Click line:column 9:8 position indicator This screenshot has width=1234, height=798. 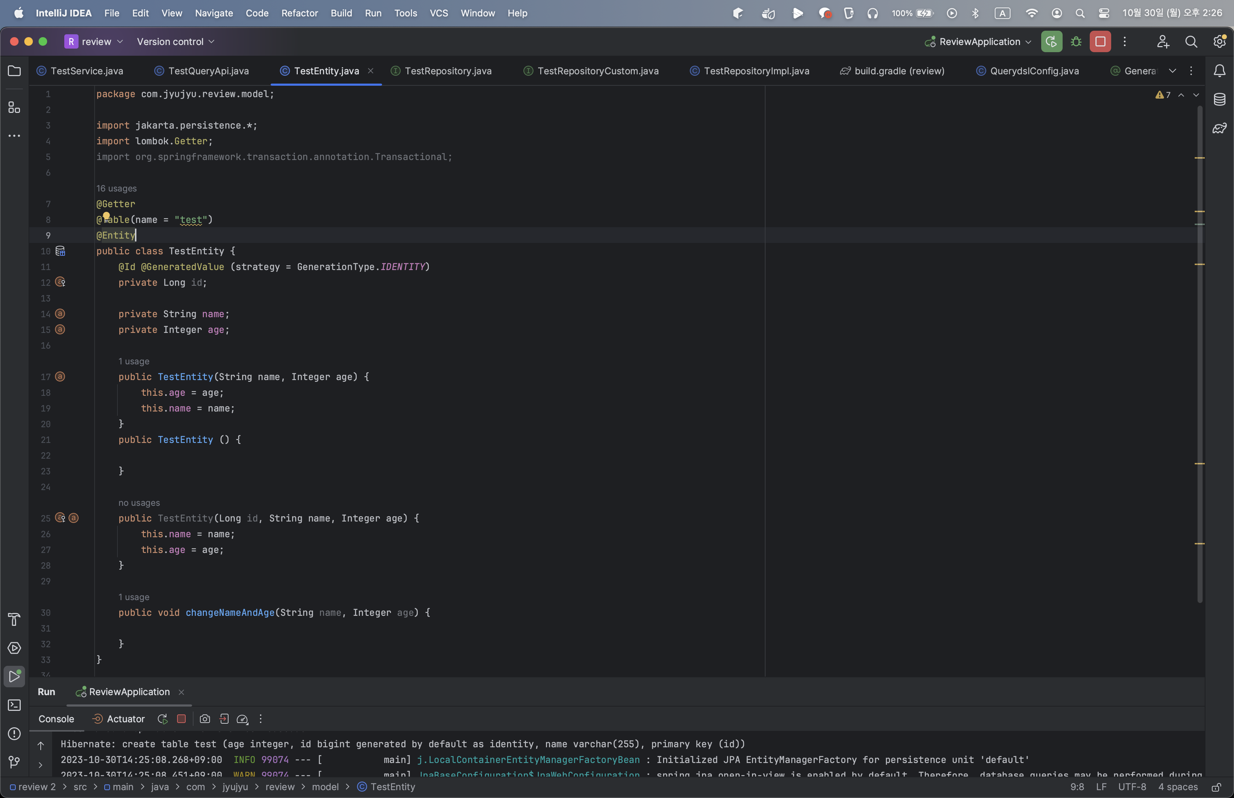pos(1077,787)
